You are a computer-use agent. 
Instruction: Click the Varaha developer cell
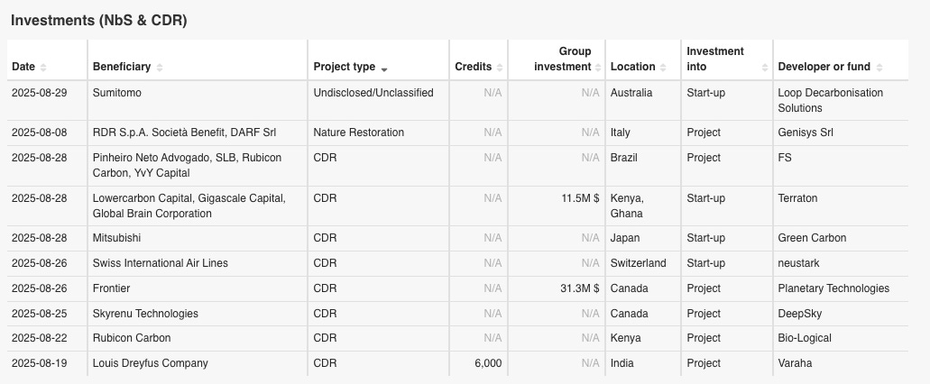tap(795, 363)
